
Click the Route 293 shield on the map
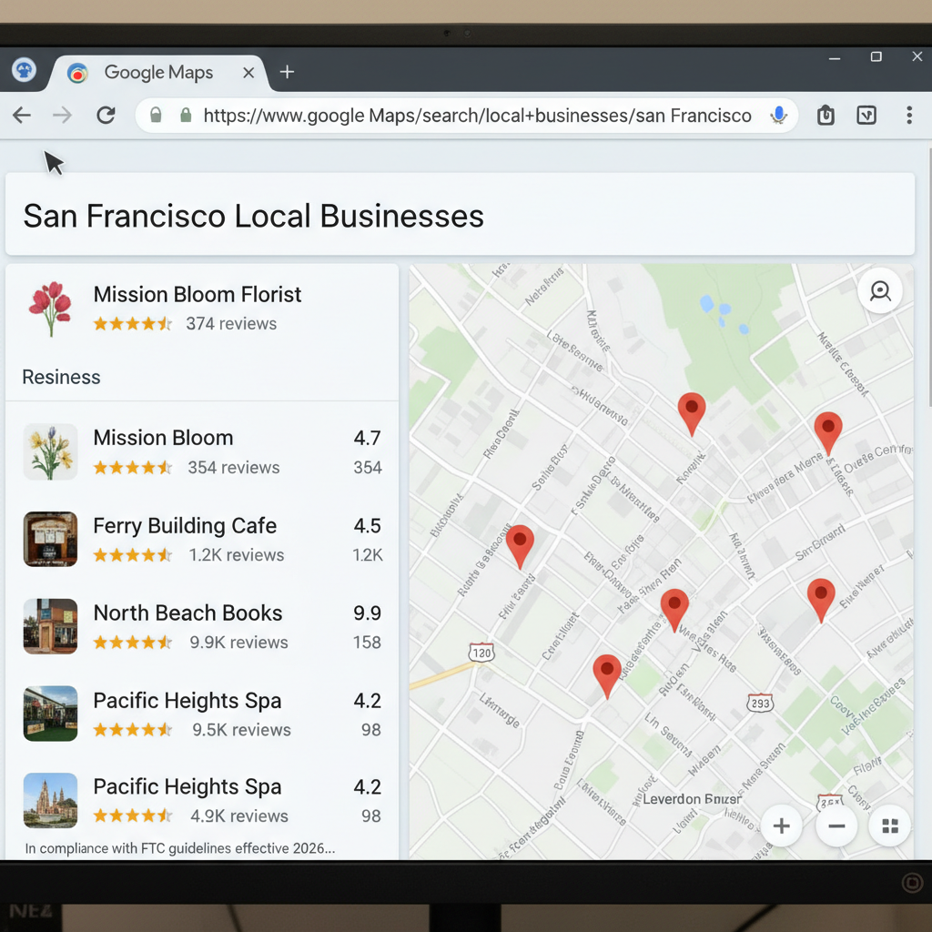point(760,704)
